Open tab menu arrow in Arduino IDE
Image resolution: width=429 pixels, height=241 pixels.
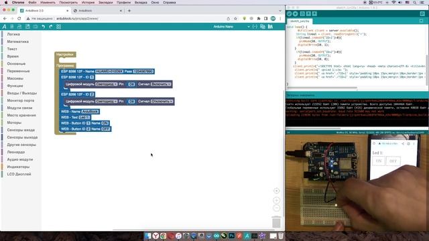point(422,21)
